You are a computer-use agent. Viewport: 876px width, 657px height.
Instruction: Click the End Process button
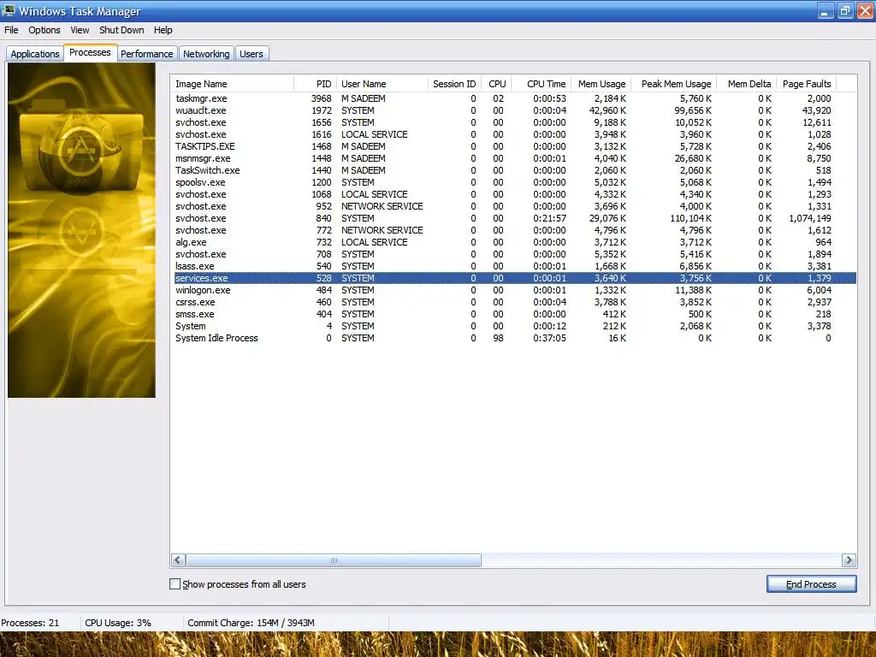pyautogui.click(x=811, y=583)
